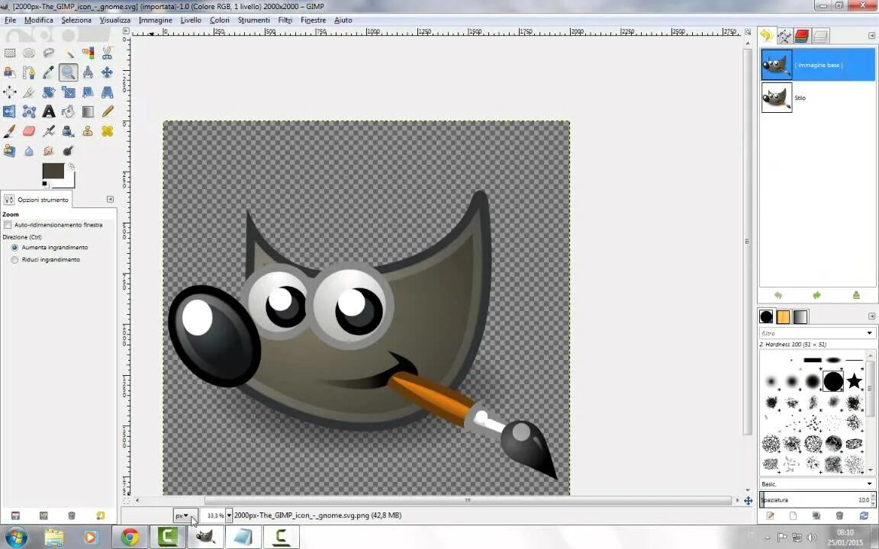
Task: Select the Scissors Select tool
Action: click(107, 53)
